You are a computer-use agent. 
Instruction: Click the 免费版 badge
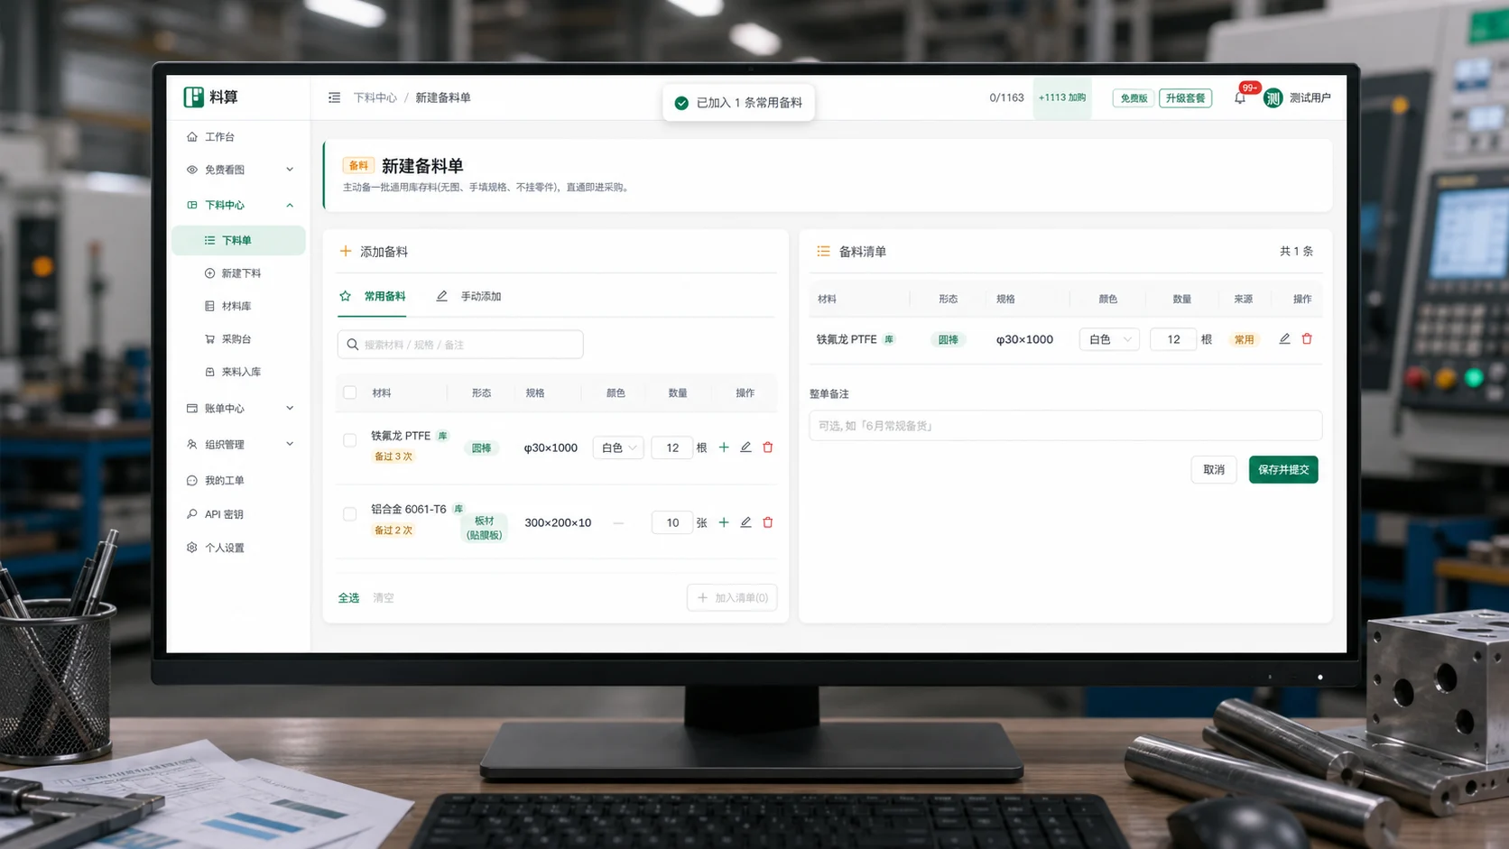point(1134,98)
